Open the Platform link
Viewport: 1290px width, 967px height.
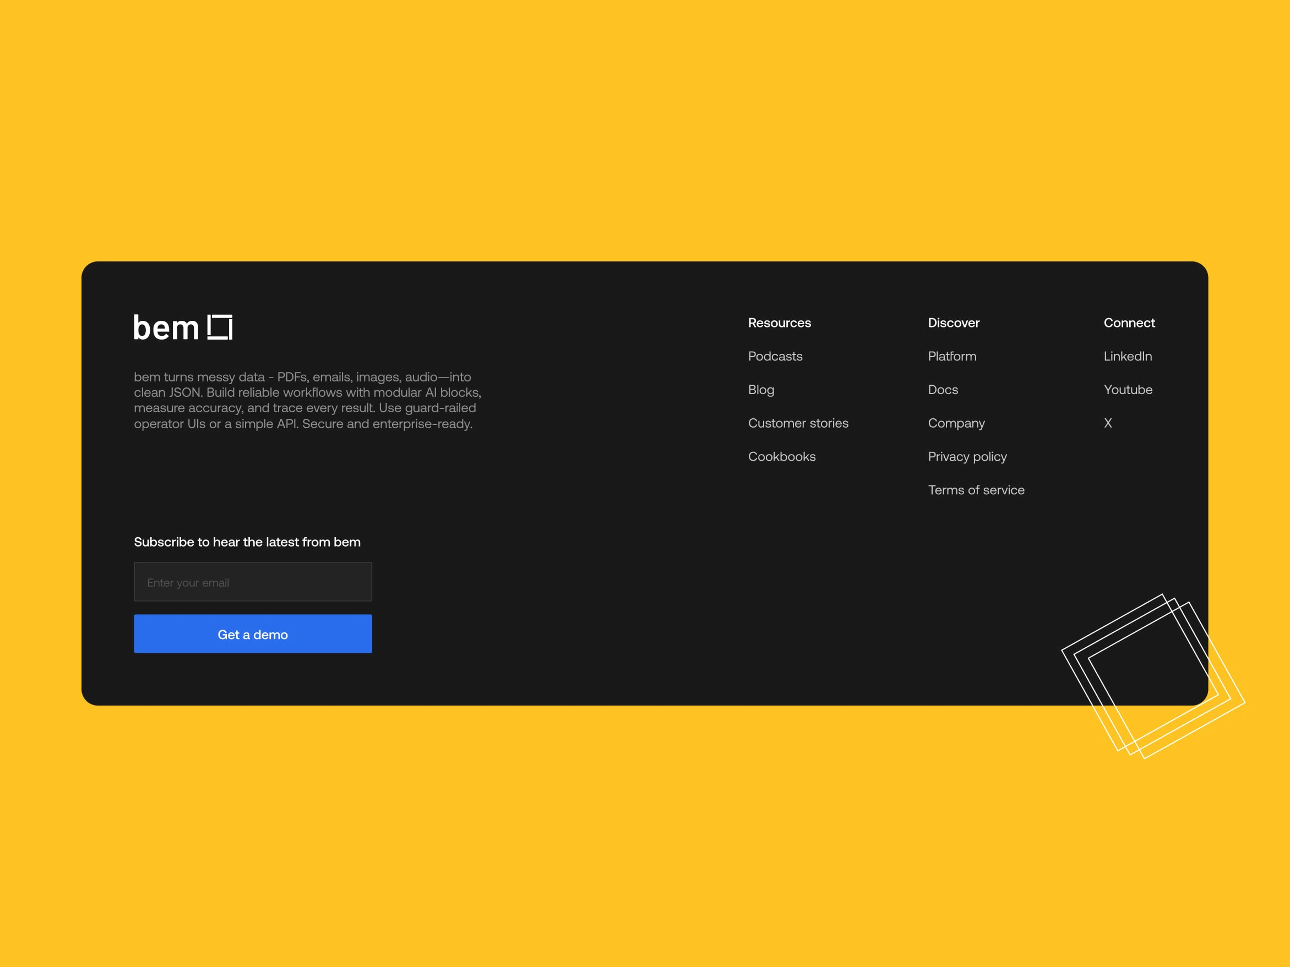952,356
